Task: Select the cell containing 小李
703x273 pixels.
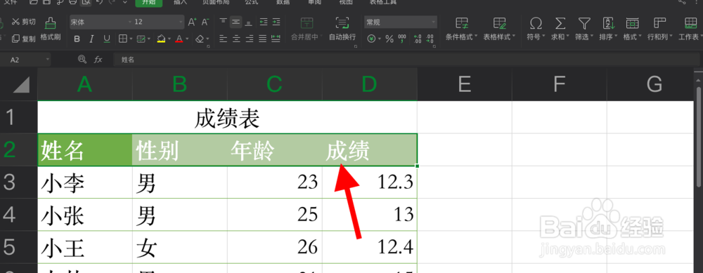Action: click(x=85, y=182)
